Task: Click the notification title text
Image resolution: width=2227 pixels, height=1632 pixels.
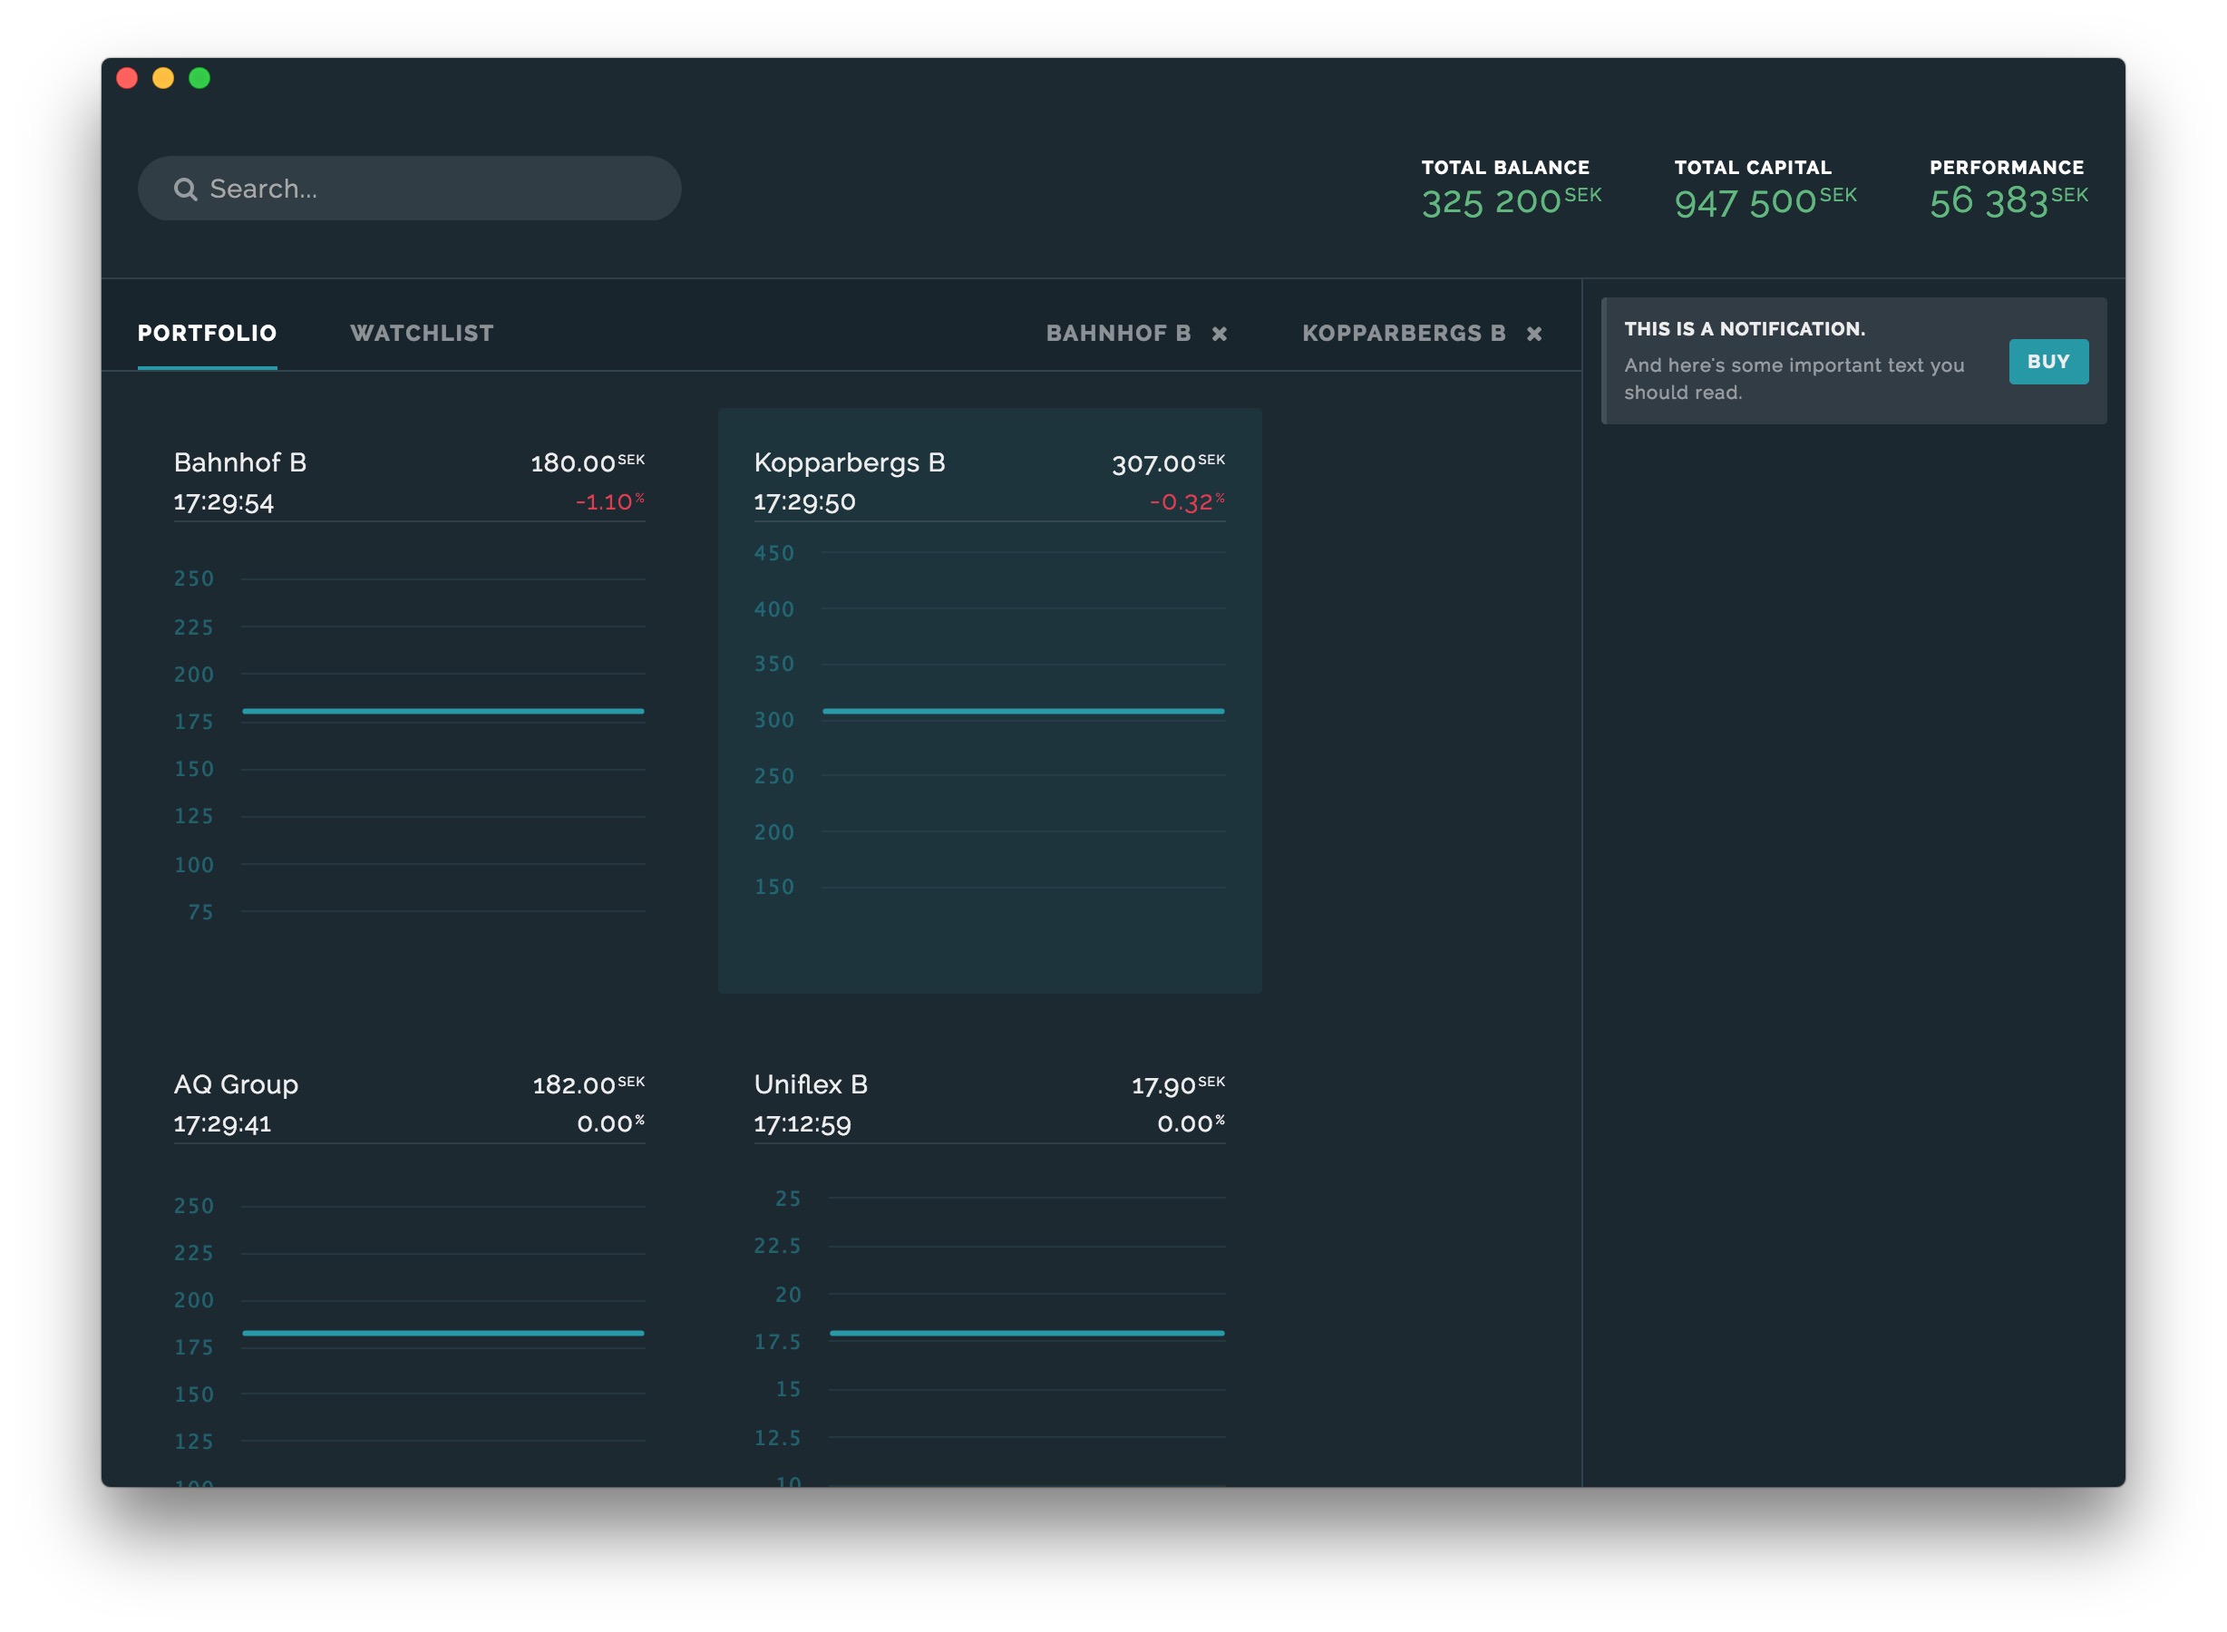Action: (1744, 329)
